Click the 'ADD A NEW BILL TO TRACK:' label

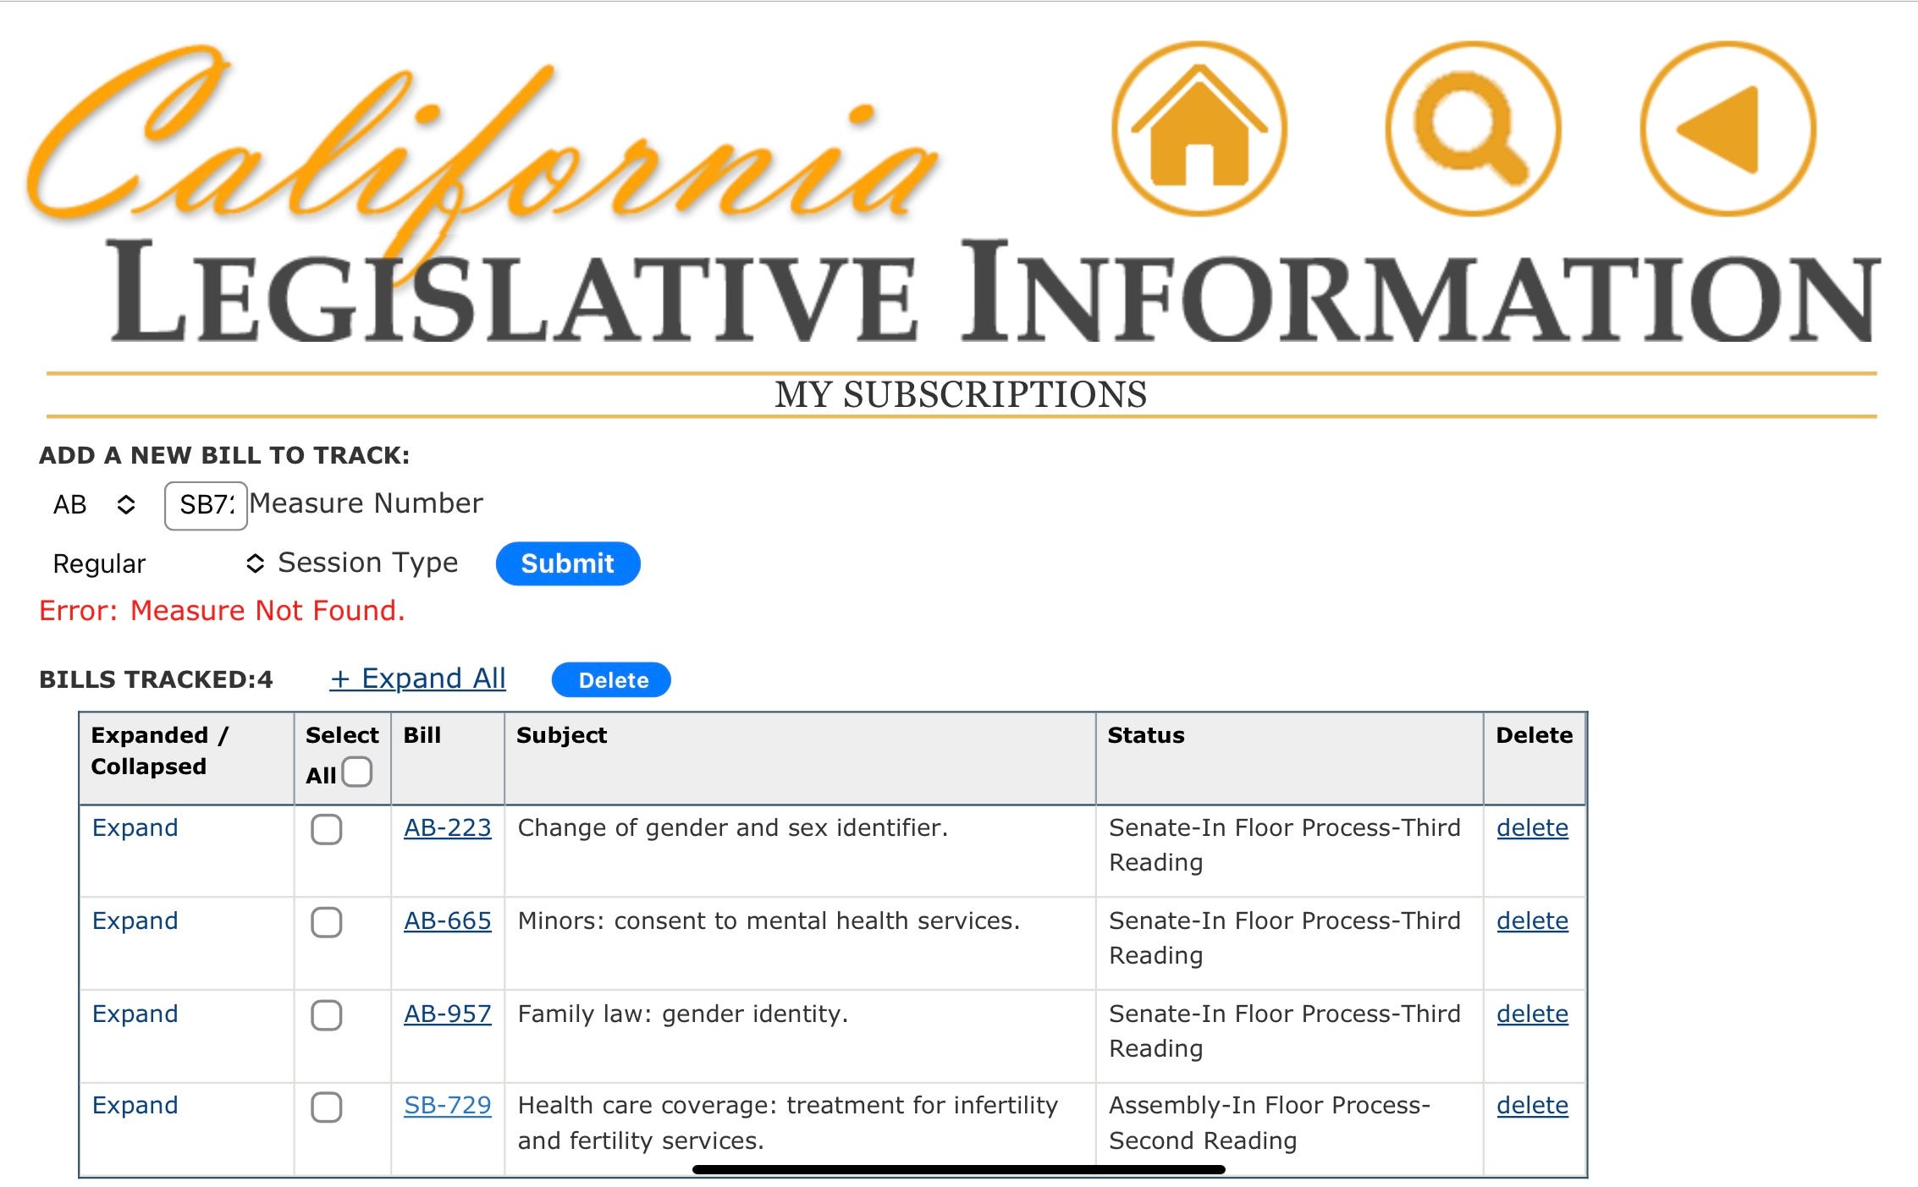(x=224, y=455)
